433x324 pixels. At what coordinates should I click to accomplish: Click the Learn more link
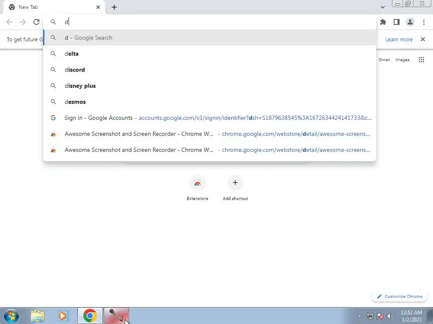[399, 39]
